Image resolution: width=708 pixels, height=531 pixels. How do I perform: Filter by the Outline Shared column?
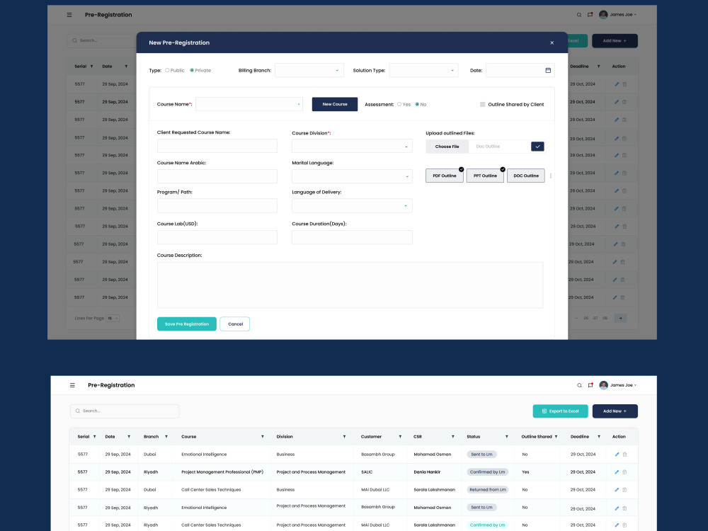(556, 437)
